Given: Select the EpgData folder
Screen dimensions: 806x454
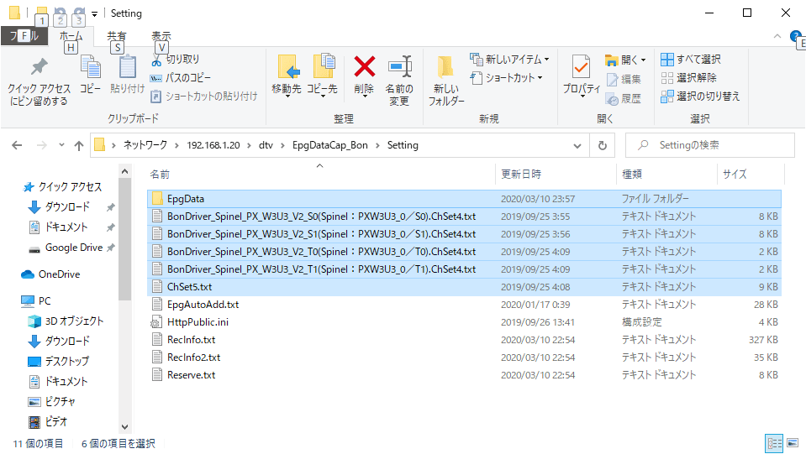Looking at the screenshot, I should (464, 199).
